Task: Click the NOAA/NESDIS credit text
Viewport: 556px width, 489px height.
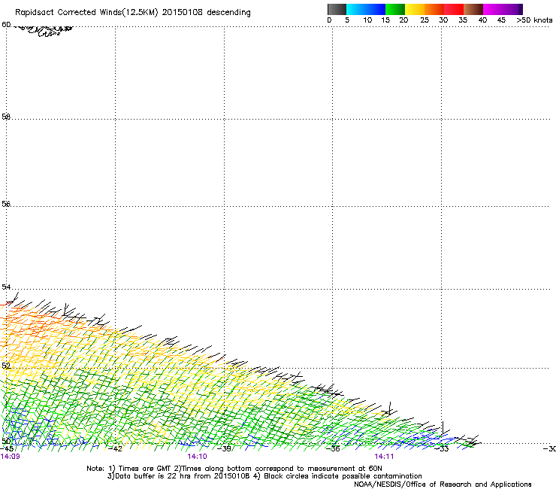Action: click(443, 484)
